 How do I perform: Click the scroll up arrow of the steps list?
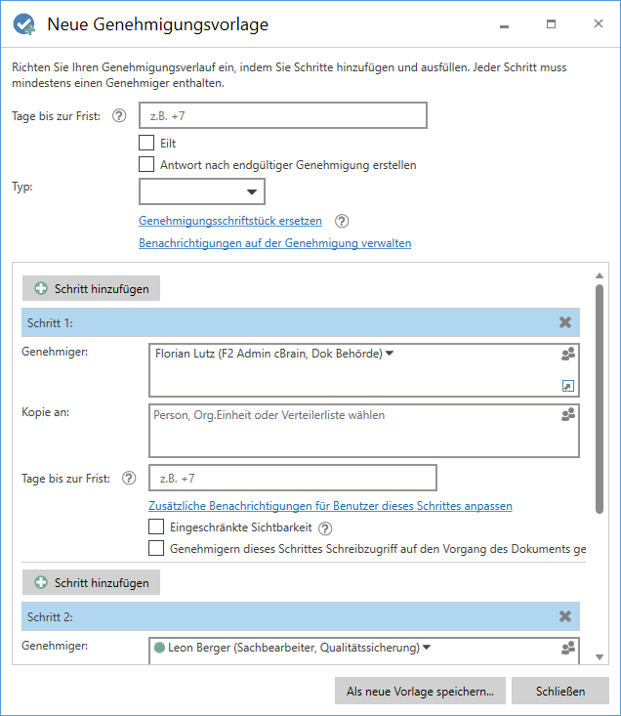point(600,275)
